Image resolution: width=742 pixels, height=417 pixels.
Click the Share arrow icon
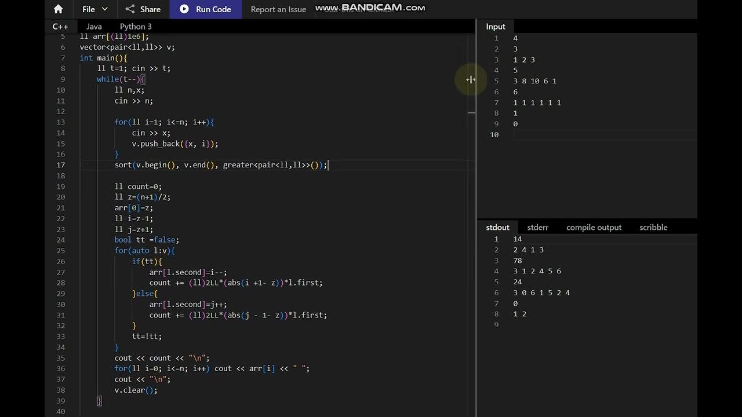coord(130,9)
